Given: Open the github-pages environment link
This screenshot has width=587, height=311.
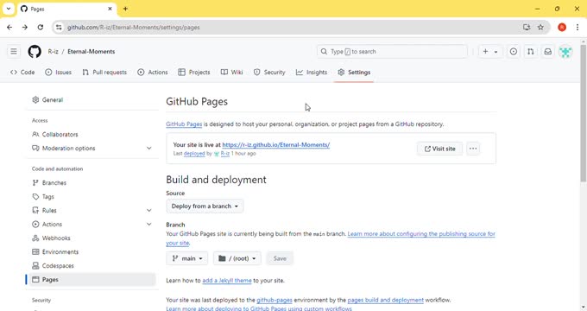Looking at the screenshot, I should point(275,300).
